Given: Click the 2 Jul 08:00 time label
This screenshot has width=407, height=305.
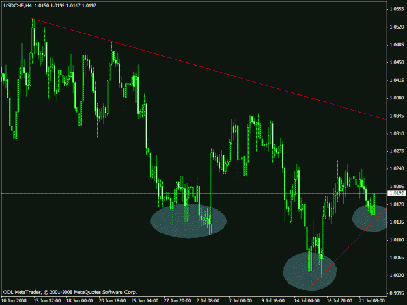Looking at the screenshot, I should click(x=208, y=301).
